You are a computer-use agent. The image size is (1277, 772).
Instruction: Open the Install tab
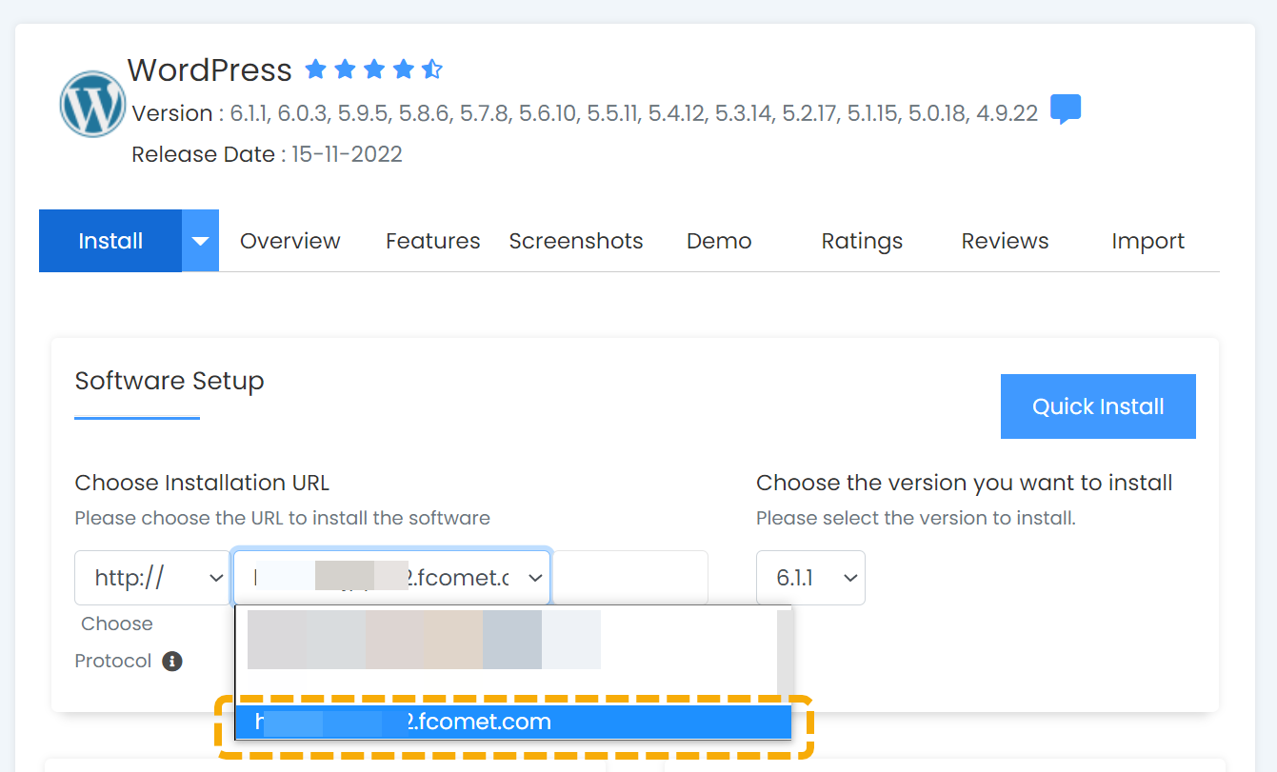click(x=110, y=241)
